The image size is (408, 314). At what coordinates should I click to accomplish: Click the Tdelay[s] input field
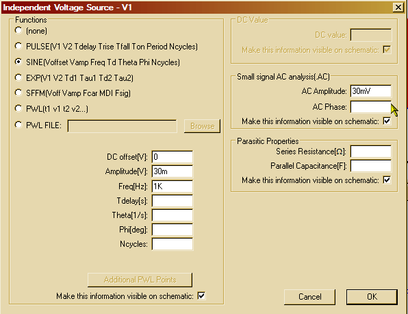(173, 201)
